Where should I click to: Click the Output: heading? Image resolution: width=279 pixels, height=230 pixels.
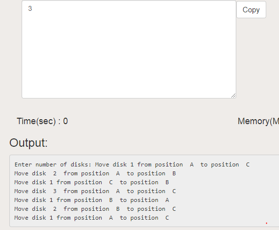[28, 143]
